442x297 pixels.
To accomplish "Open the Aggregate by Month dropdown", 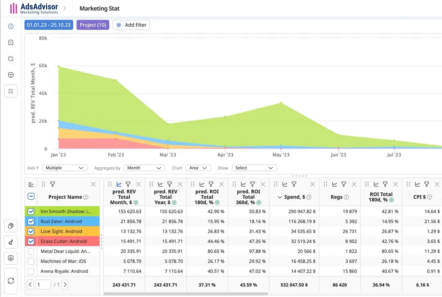I will coord(144,168).
